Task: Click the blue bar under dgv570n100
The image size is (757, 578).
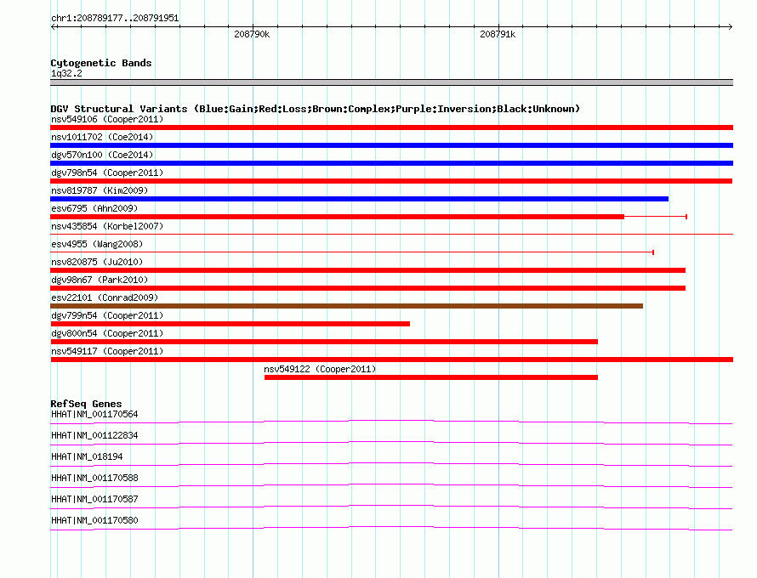Action: pyautogui.click(x=391, y=163)
